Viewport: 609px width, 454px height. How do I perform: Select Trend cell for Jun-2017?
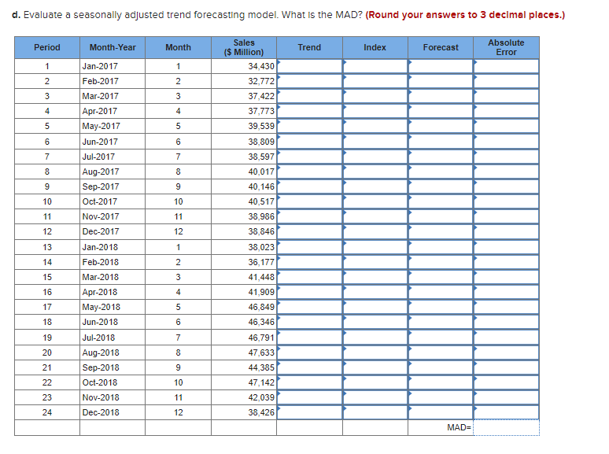pos(309,142)
